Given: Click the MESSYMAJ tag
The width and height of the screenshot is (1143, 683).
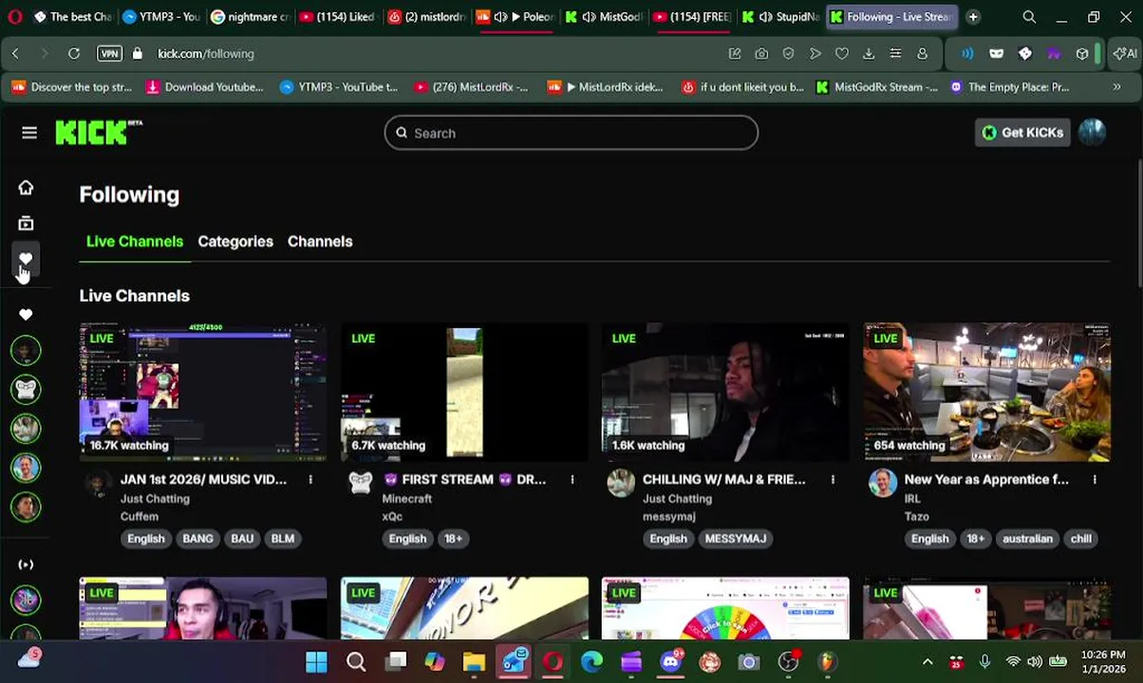Looking at the screenshot, I should 735,539.
